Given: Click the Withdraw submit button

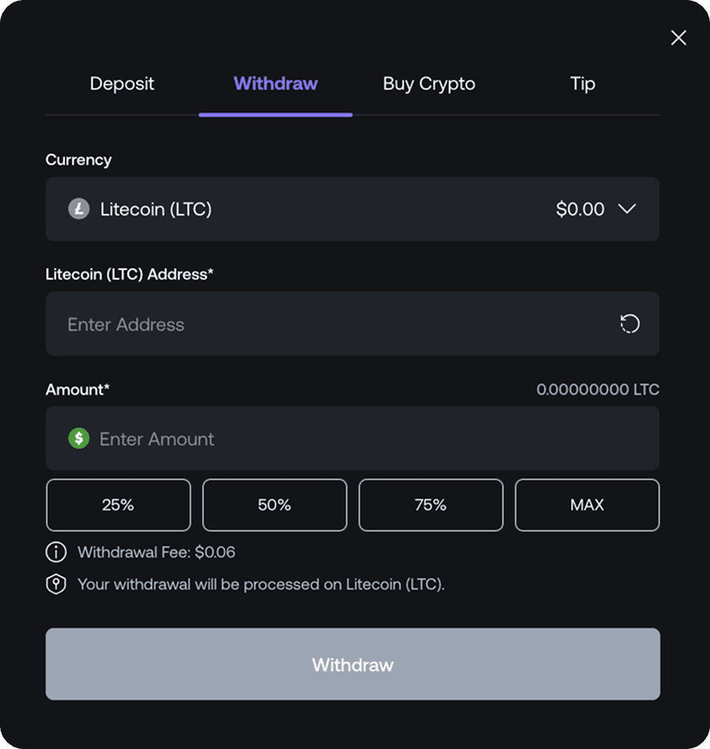Looking at the screenshot, I should coord(353,664).
